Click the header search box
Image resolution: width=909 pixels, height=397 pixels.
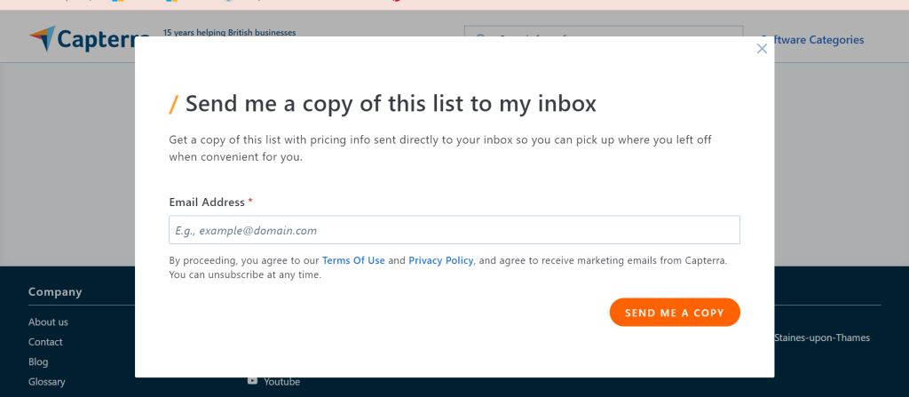pyautogui.click(x=604, y=36)
